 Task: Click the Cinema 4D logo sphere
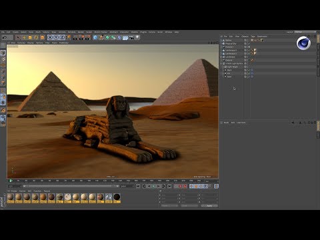click(303, 43)
